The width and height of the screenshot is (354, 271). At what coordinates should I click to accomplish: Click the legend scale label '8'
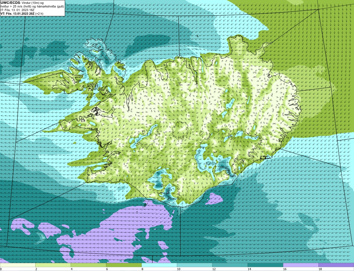(142, 269)
